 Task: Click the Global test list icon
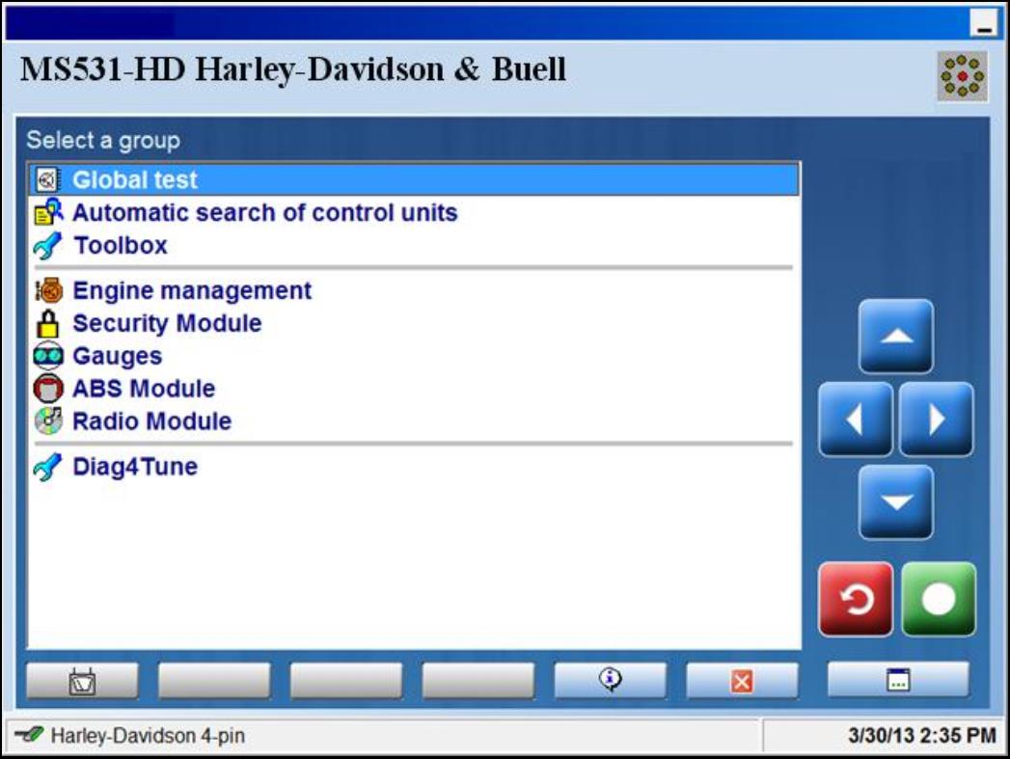tap(47, 180)
